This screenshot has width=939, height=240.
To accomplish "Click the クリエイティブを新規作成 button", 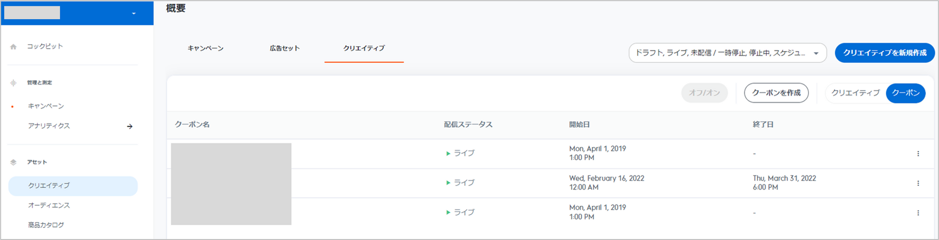I will click(x=885, y=53).
